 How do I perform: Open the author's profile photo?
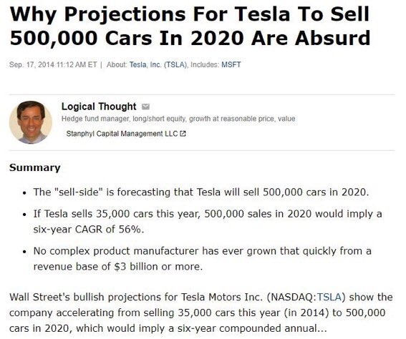[31, 122]
